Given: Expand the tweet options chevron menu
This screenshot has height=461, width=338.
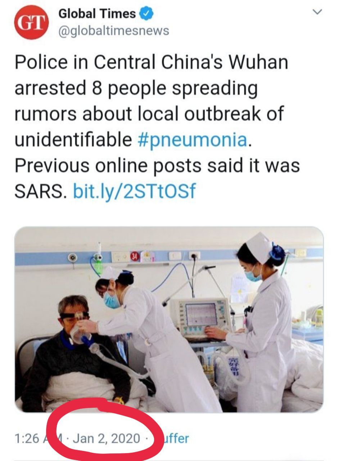Looking at the screenshot, I should [317, 12].
